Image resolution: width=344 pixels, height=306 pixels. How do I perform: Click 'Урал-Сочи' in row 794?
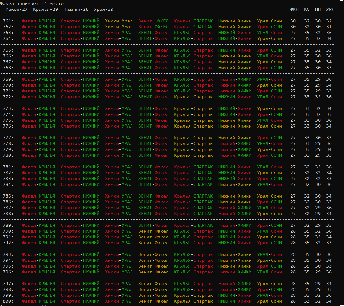pyautogui.click(x=269, y=260)
